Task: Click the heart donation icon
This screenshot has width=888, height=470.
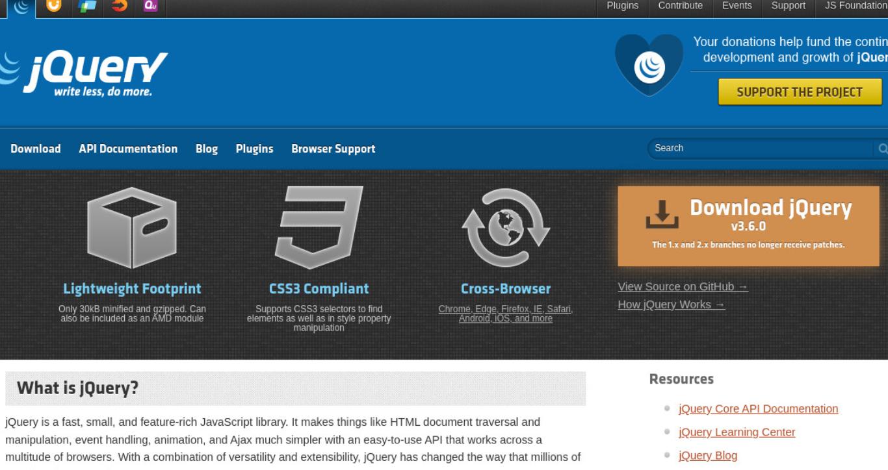Action: [649, 65]
